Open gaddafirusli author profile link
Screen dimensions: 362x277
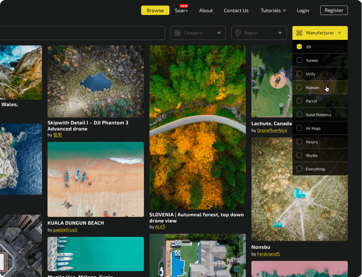65,230
